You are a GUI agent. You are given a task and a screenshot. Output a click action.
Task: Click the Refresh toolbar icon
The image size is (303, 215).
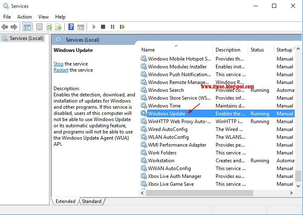pyautogui.click(x=49, y=27)
